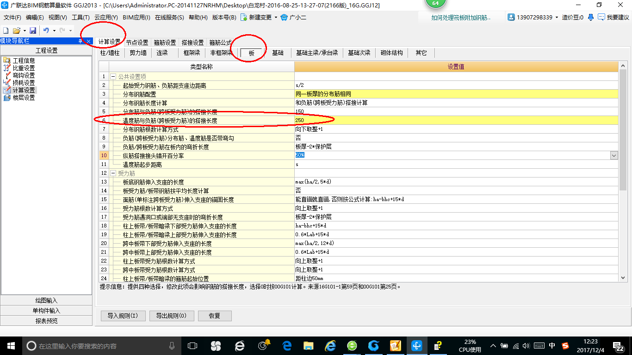Open the 绘图输入 module section
This screenshot has height=355, width=632.
pyautogui.click(x=46, y=300)
